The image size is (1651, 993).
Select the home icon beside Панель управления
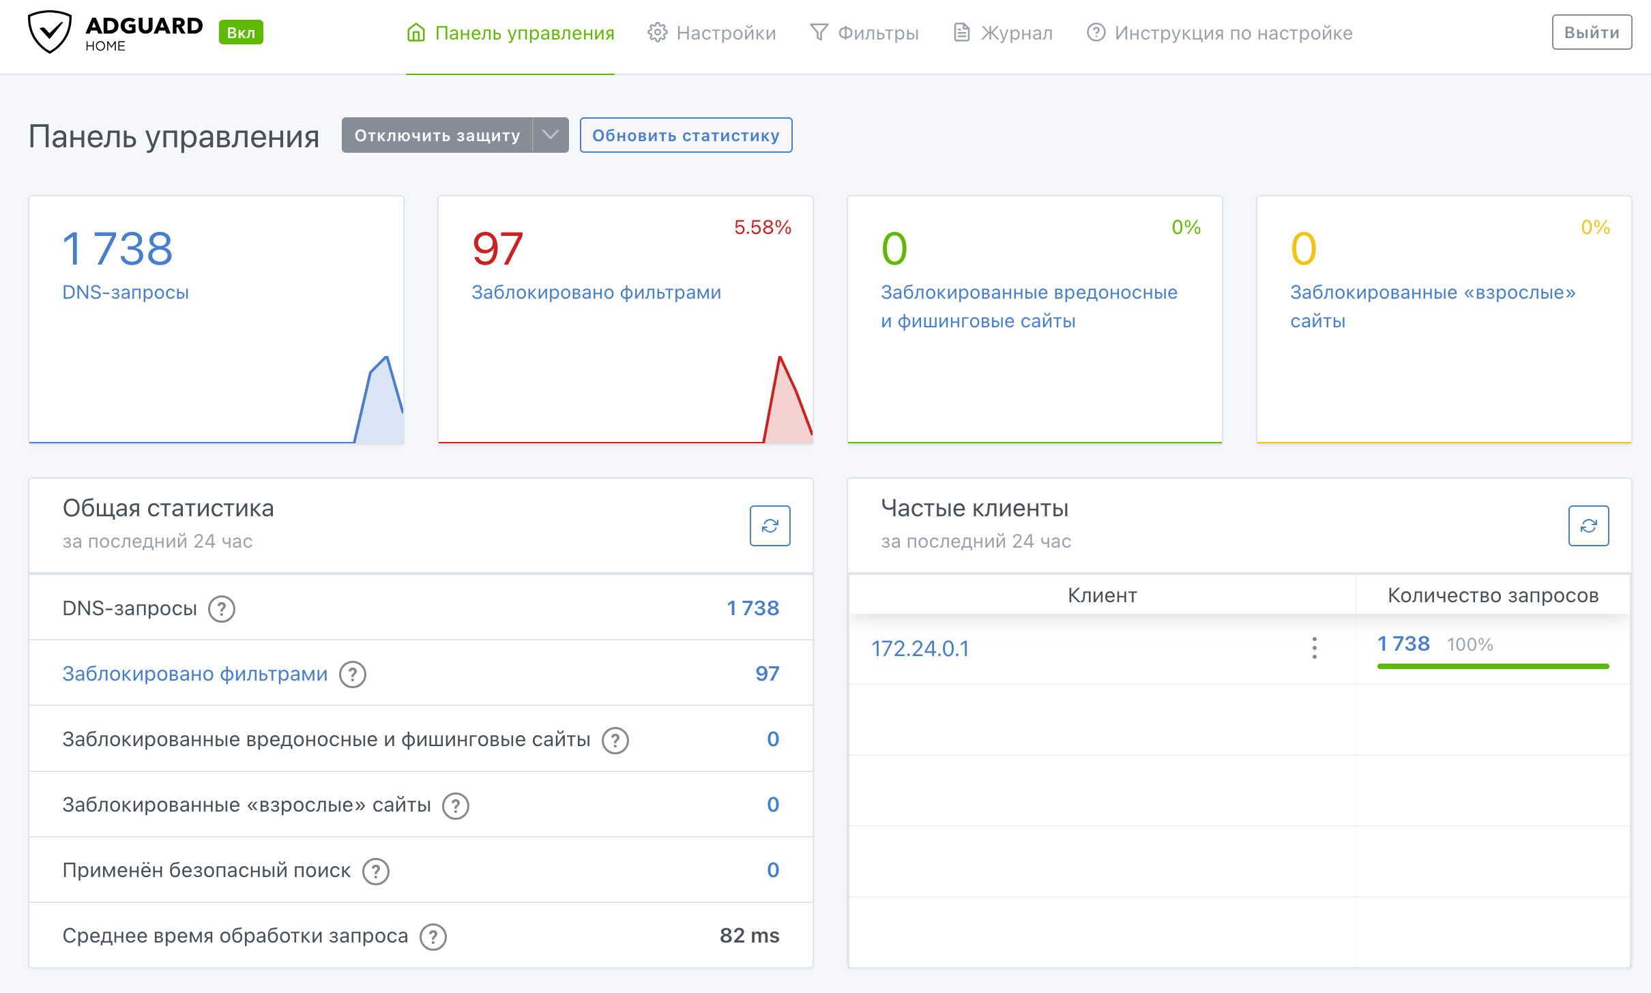(416, 32)
